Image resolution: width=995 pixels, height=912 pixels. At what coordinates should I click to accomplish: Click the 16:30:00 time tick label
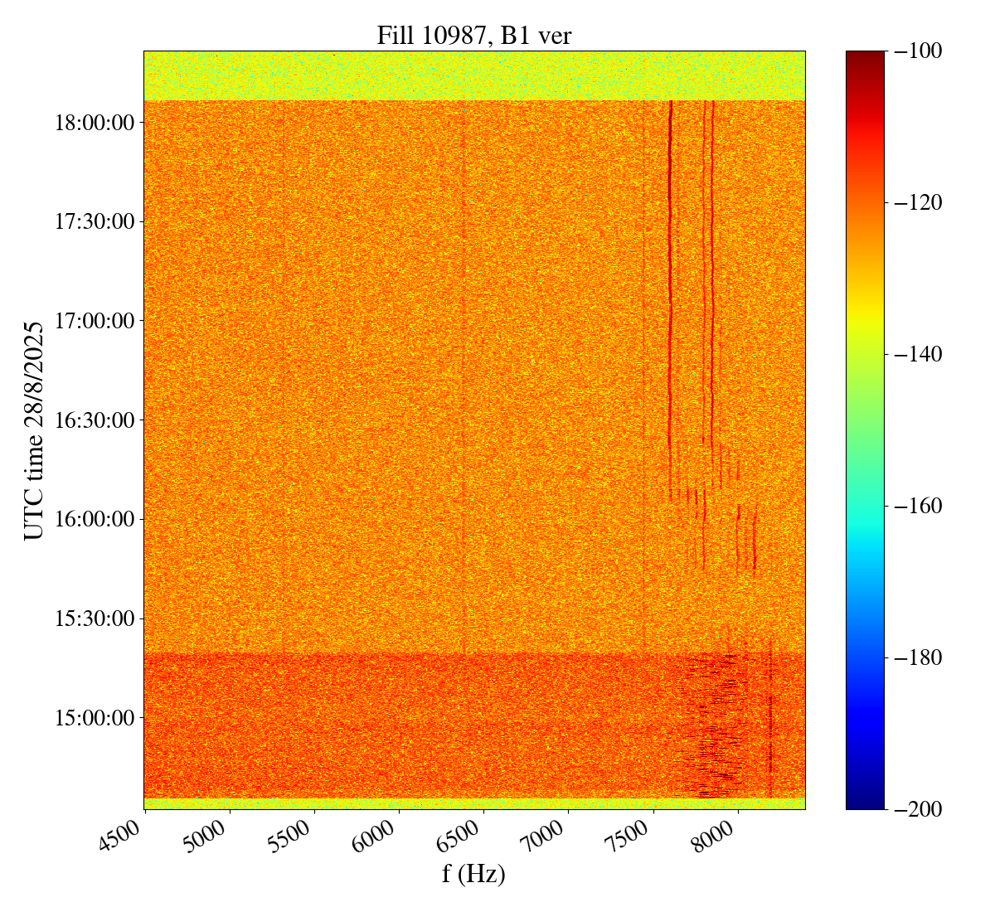(x=94, y=420)
